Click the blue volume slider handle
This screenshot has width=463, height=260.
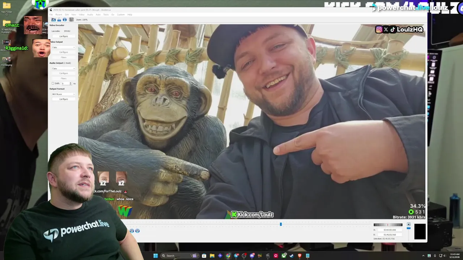click(409, 228)
